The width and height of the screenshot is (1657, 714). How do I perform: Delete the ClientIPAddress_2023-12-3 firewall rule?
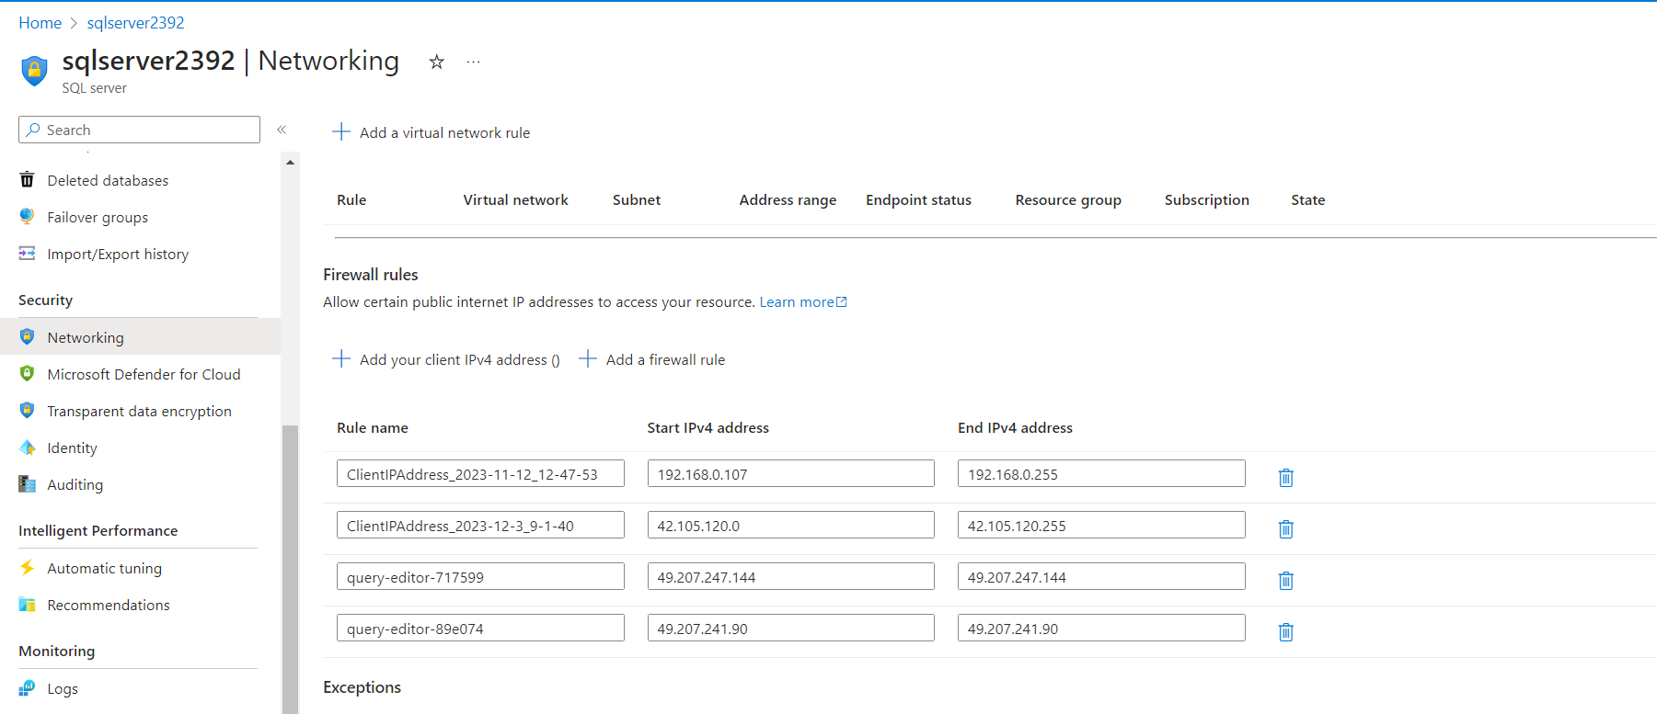point(1286,528)
